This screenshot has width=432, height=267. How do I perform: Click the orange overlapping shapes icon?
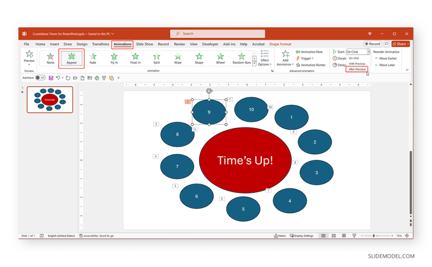(111, 78)
